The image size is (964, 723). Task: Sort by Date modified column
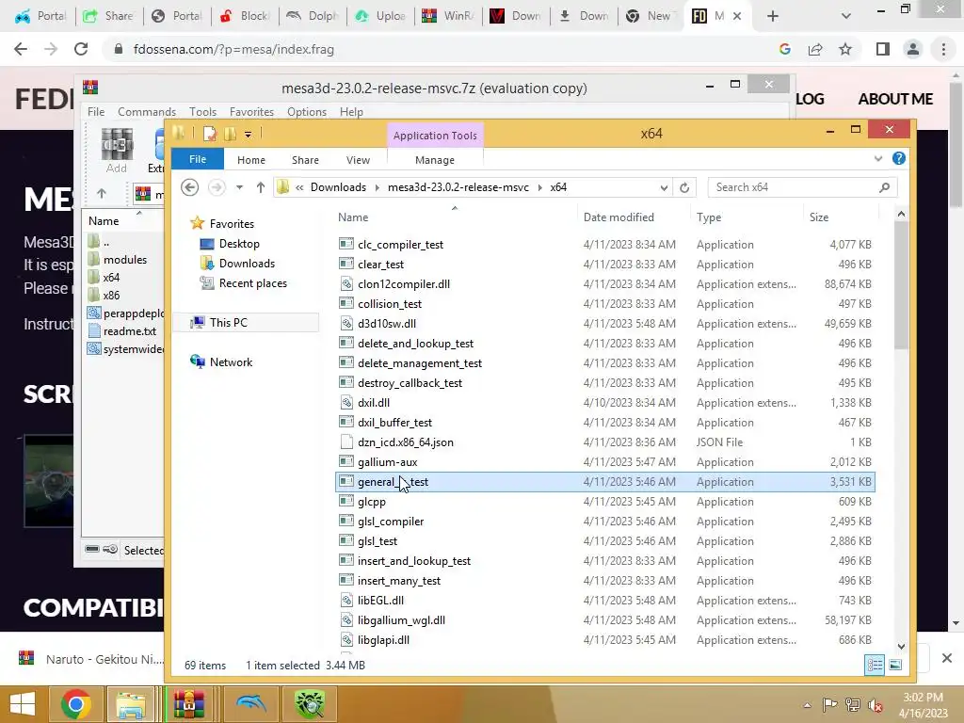[x=619, y=217]
